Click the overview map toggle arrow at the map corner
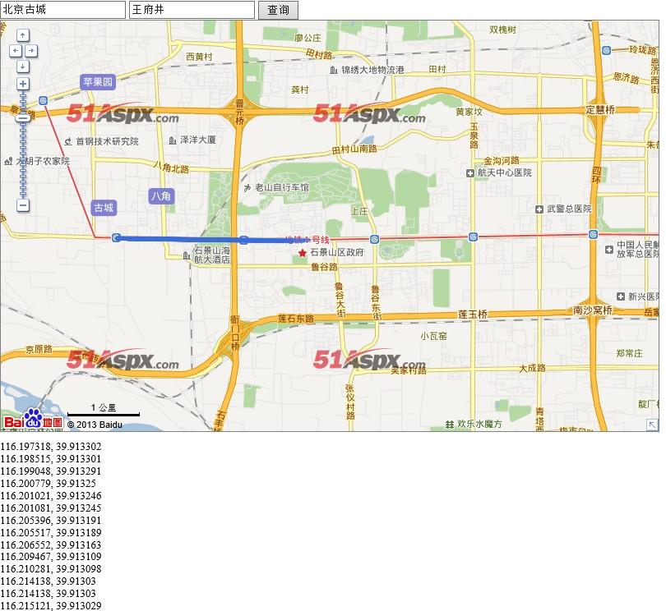The image size is (666, 611). point(652,425)
